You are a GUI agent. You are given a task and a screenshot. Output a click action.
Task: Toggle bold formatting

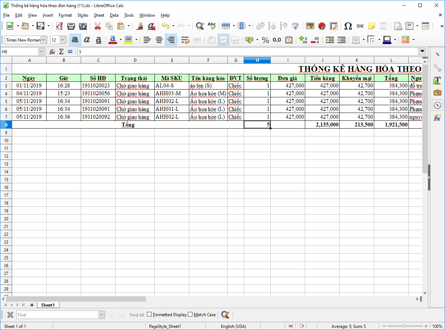tap(75, 40)
